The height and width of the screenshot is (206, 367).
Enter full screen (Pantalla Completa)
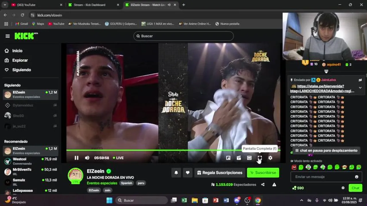coord(260,158)
